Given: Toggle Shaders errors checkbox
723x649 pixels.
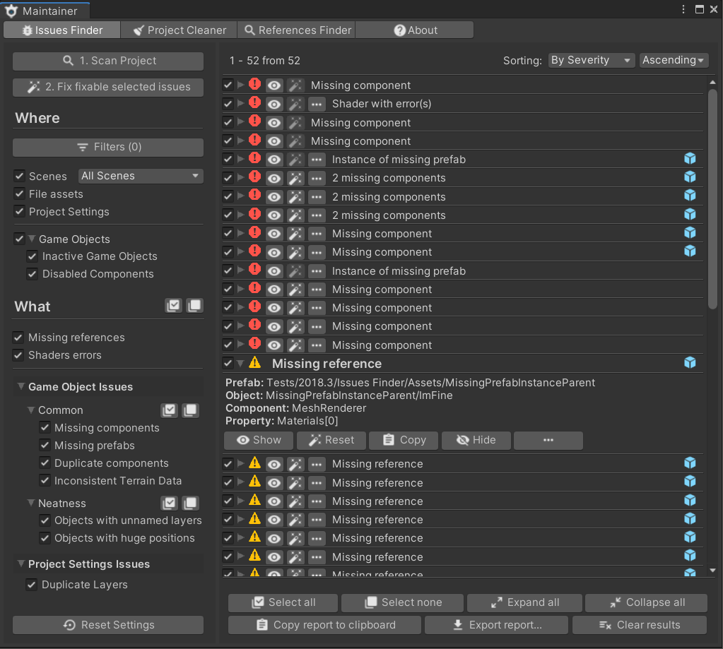Looking at the screenshot, I should (x=18, y=355).
